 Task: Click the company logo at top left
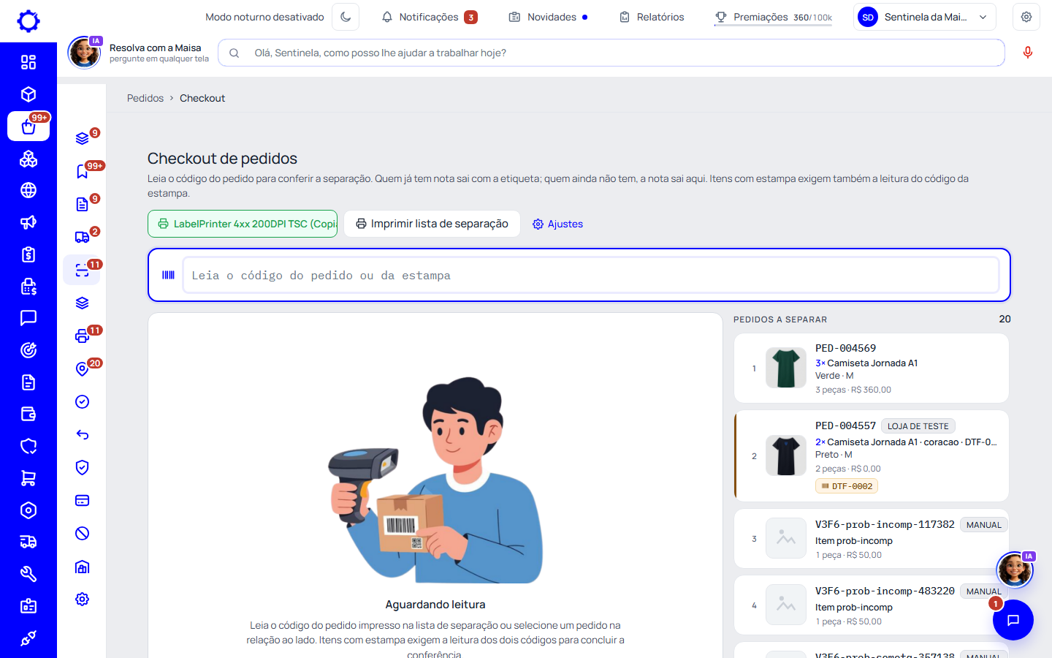pos(28,20)
